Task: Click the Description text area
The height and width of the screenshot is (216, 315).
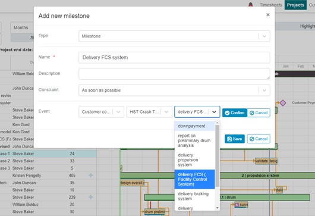Action: (174, 74)
